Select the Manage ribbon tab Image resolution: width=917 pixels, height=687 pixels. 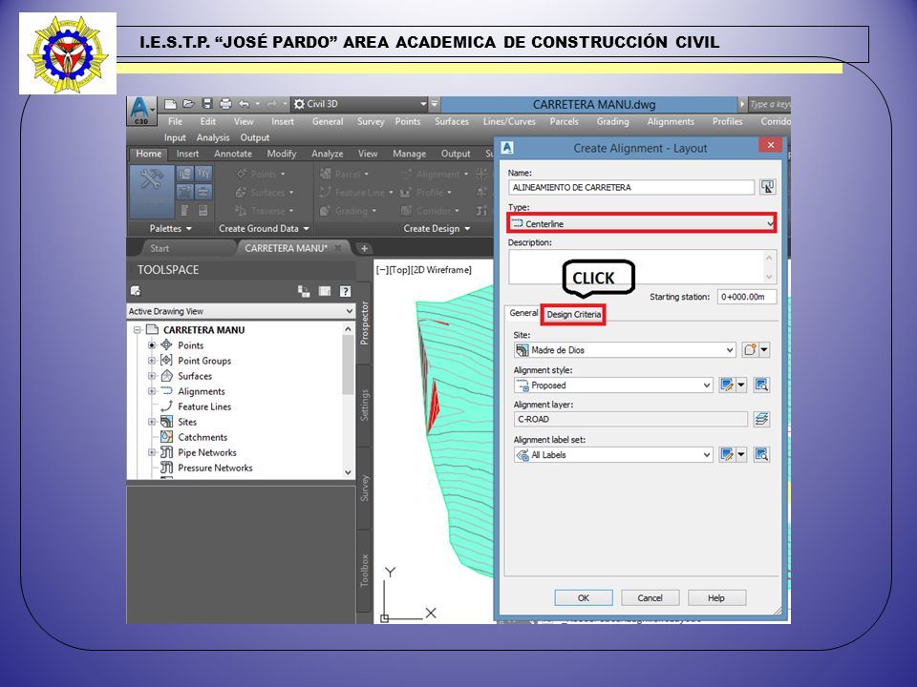409,154
